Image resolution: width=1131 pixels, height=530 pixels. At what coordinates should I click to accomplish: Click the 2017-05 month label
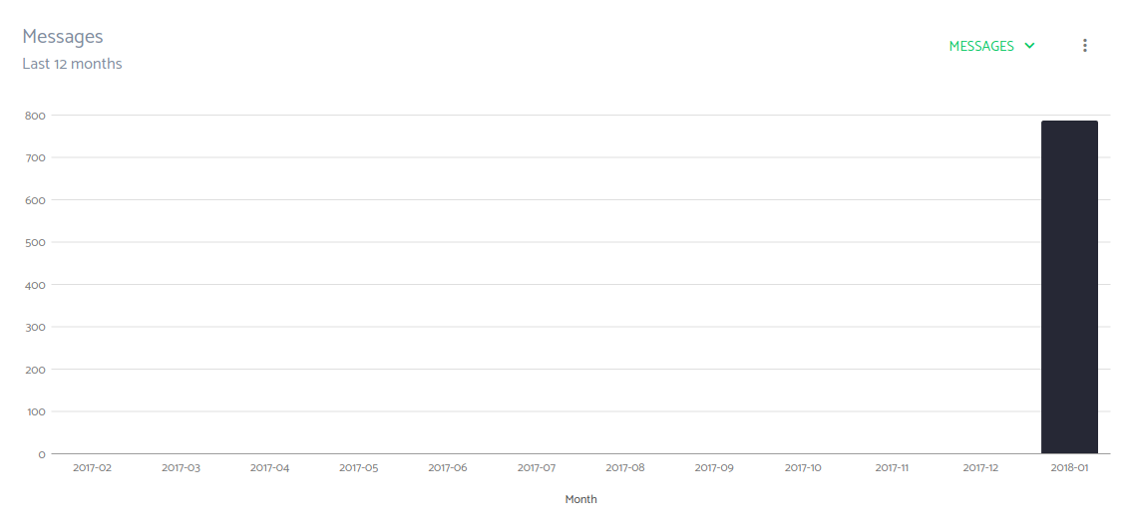358,467
